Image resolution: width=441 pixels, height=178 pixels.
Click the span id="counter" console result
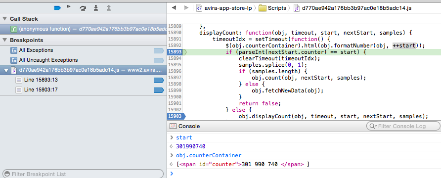pyautogui.click(x=243, y=164)
